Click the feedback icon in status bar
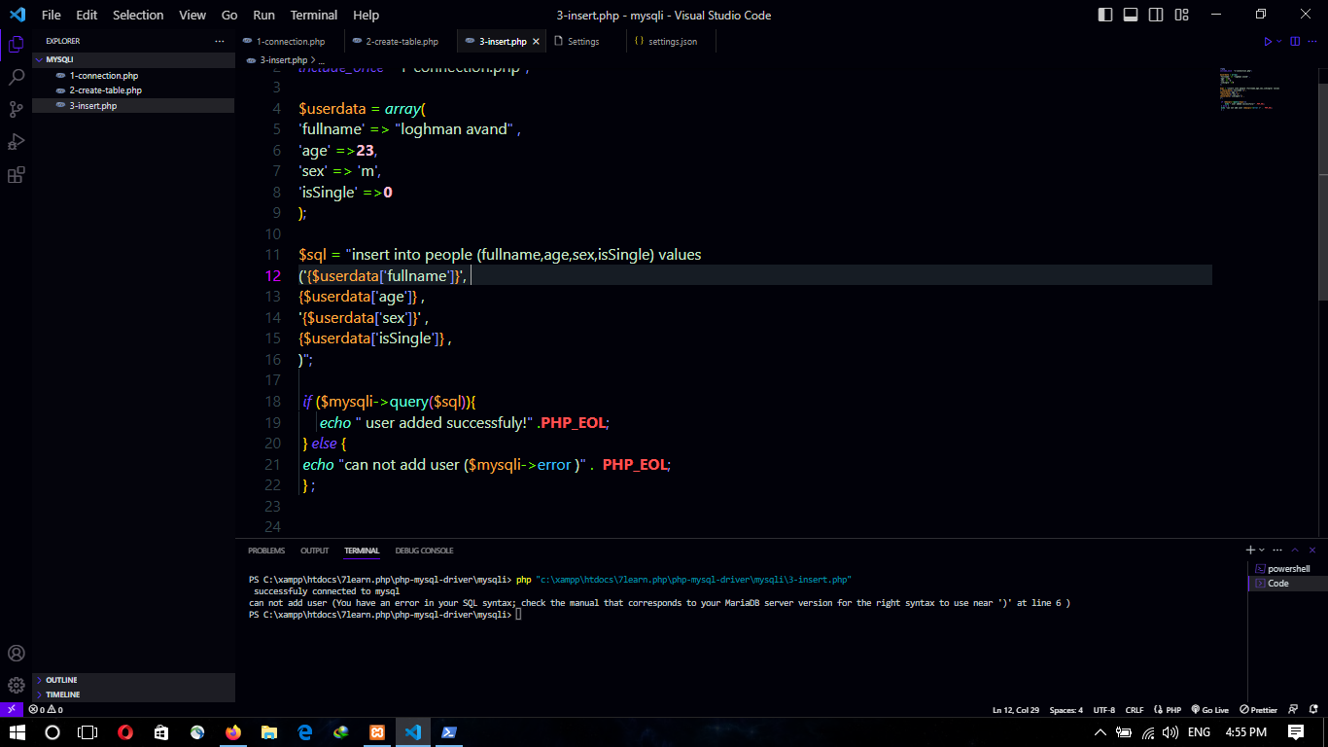 pyautogui.click(x=1293, y=709)
